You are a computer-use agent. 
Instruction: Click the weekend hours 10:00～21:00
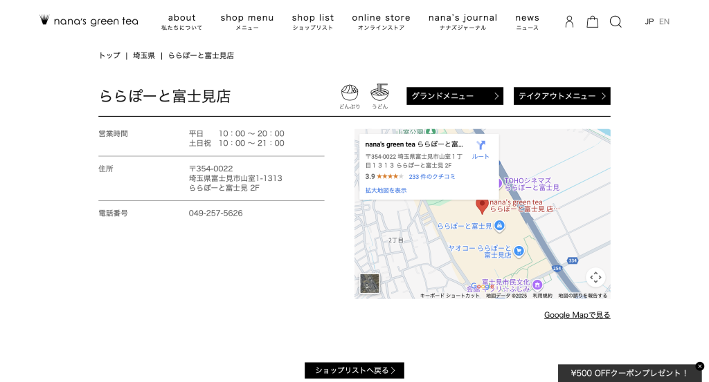tap(251, 144)
